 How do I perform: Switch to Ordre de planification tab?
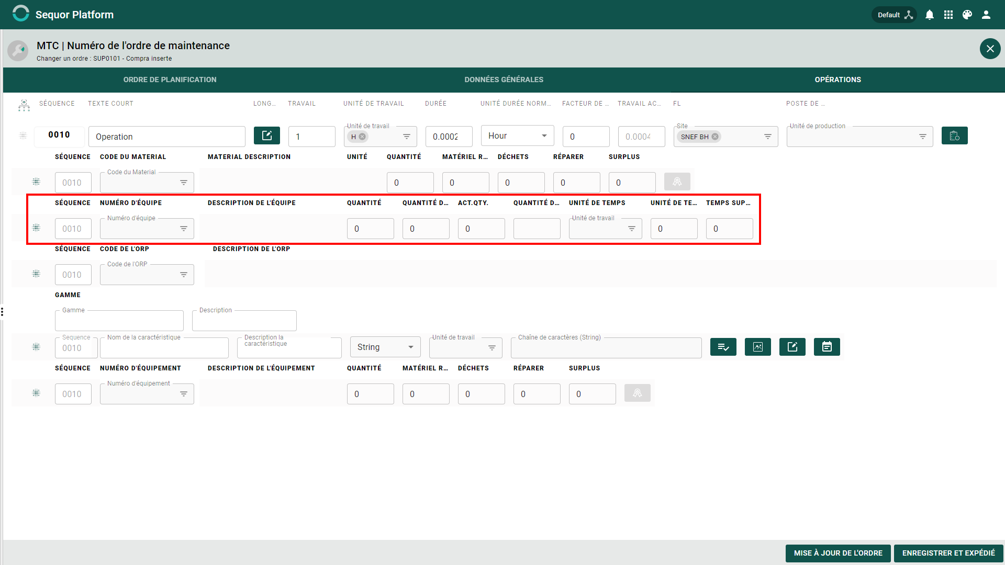(170, 80)
